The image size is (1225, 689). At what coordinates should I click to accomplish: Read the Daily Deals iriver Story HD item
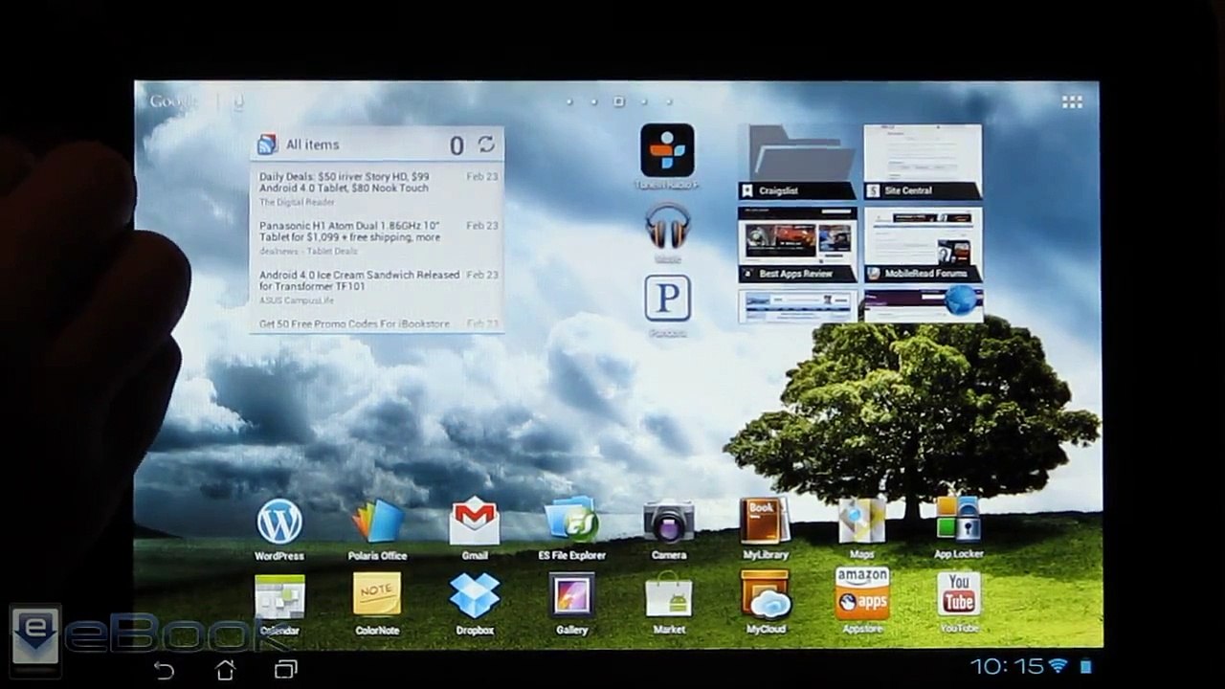[377, 189]
